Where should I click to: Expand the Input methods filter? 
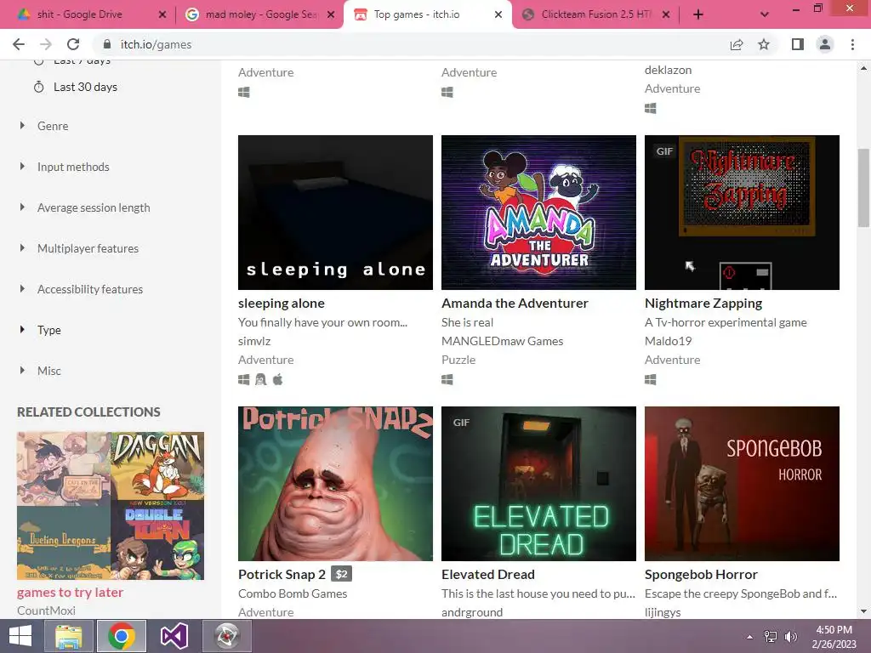[x=73, y=167]
